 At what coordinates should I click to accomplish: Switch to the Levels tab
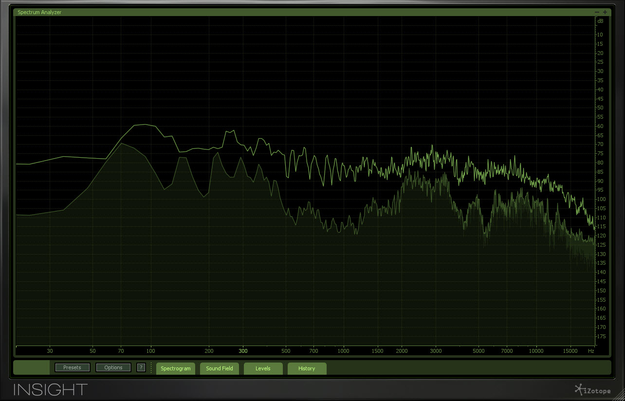(x=263, y=368)
